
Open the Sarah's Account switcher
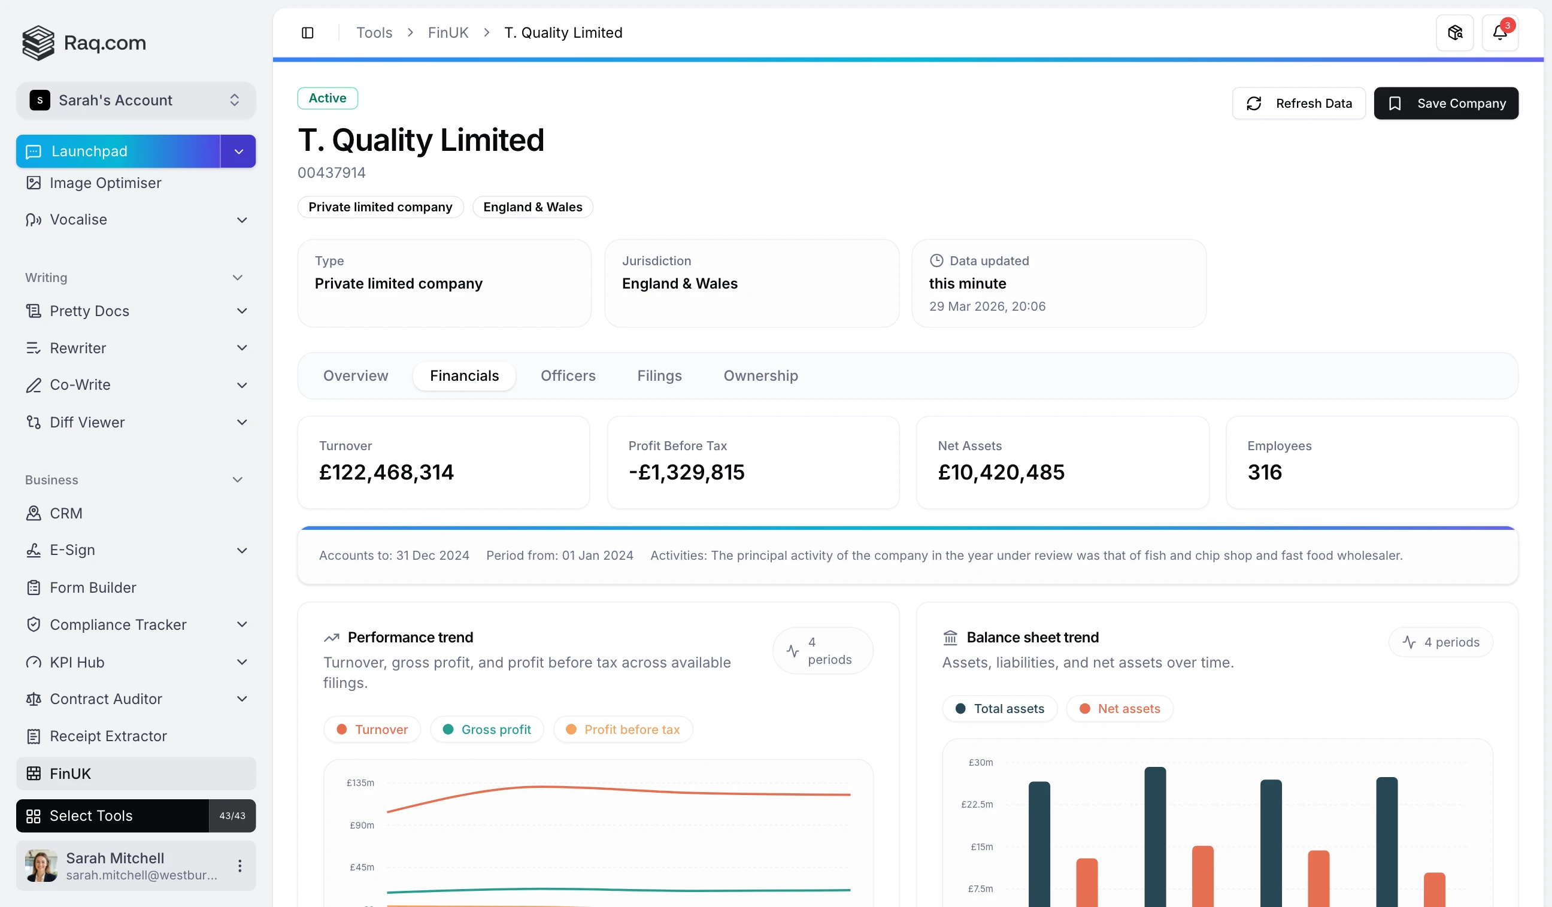point(135,101)
